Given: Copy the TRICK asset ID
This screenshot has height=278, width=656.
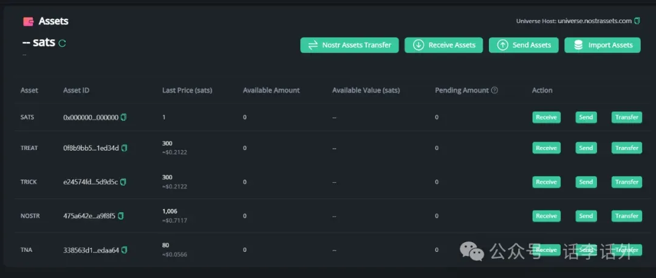Looking at the screenshot, I should point(123,182).
